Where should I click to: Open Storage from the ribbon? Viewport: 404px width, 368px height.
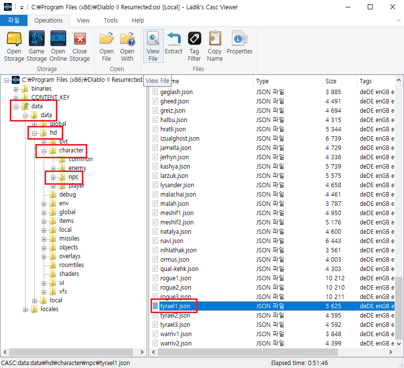[x=14, y=47]
